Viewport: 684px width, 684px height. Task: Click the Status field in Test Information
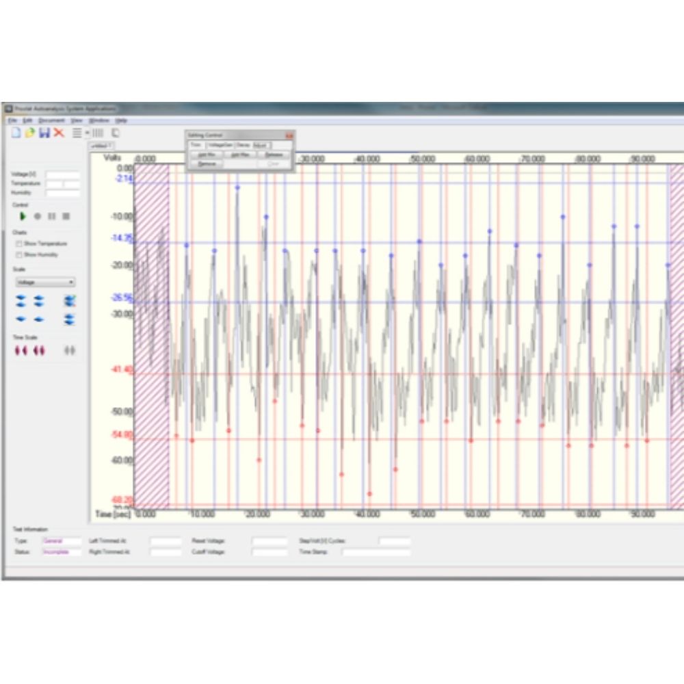coord(62,552)
